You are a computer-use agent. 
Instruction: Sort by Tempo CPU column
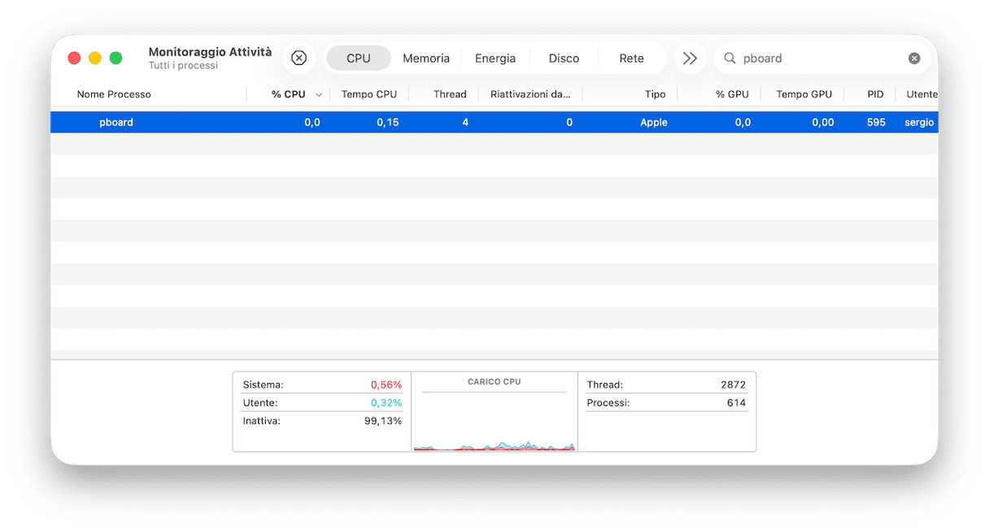coord(368,94)
